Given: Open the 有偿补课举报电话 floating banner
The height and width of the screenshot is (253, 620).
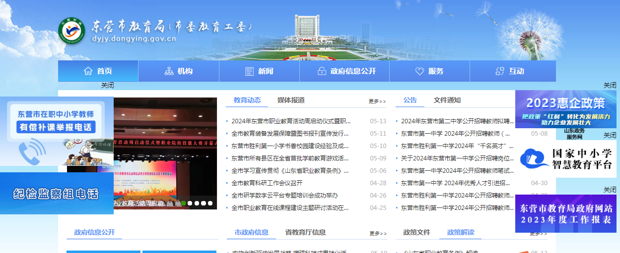Looking at the screenshot, I should point(57,131).
